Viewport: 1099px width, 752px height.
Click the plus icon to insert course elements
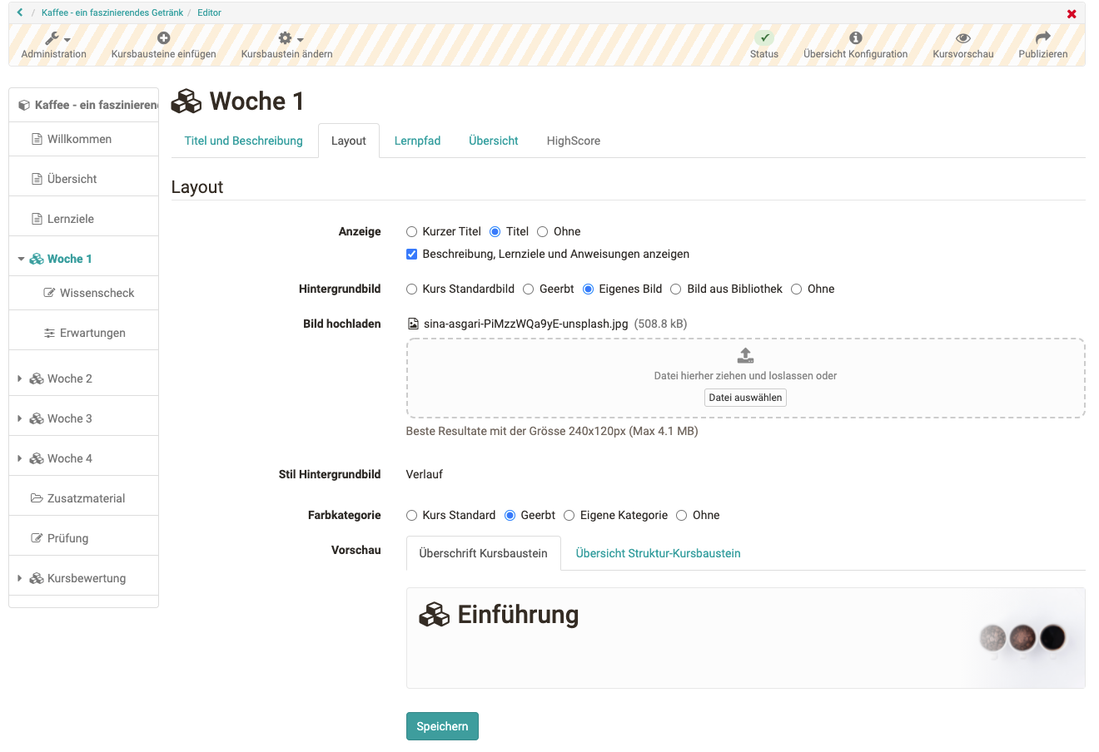coord(164,38)
